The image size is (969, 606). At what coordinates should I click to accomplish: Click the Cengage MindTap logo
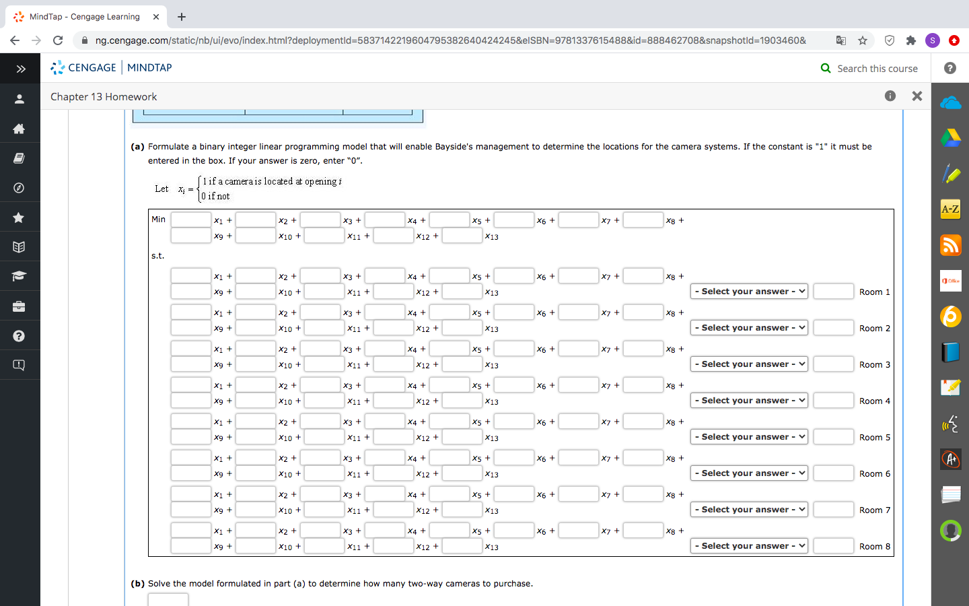(112, 67)
